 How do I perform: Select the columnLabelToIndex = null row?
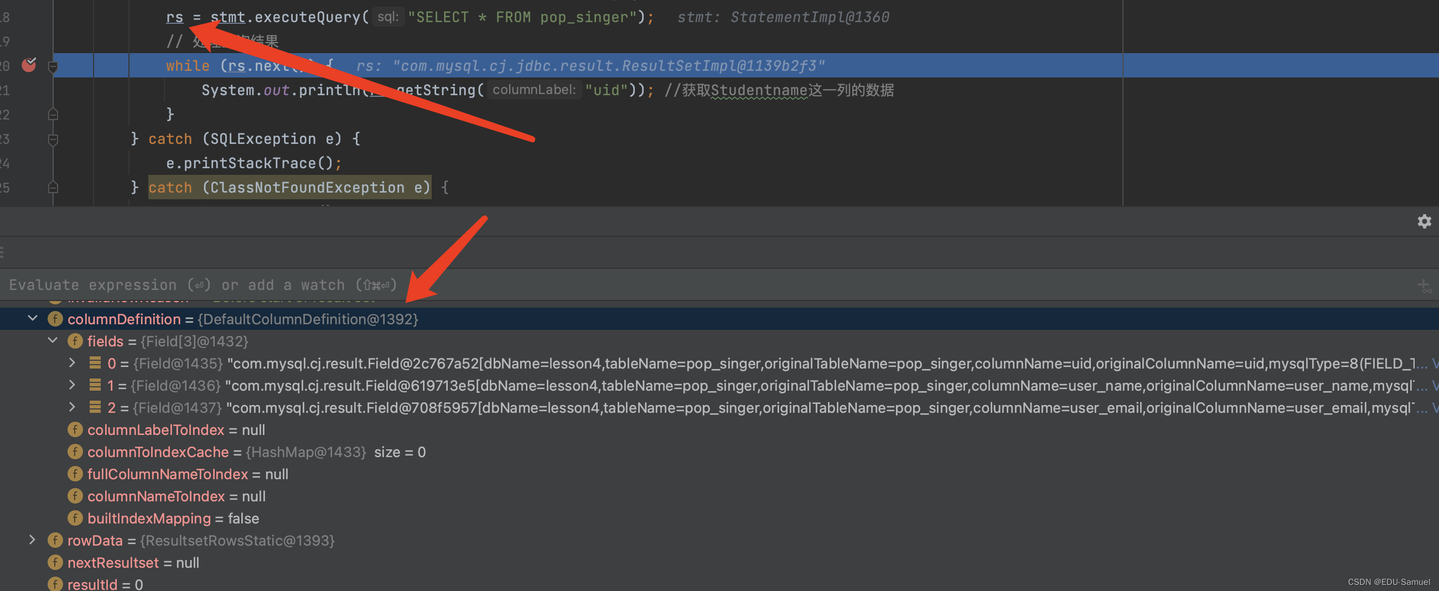pos(719,429)
